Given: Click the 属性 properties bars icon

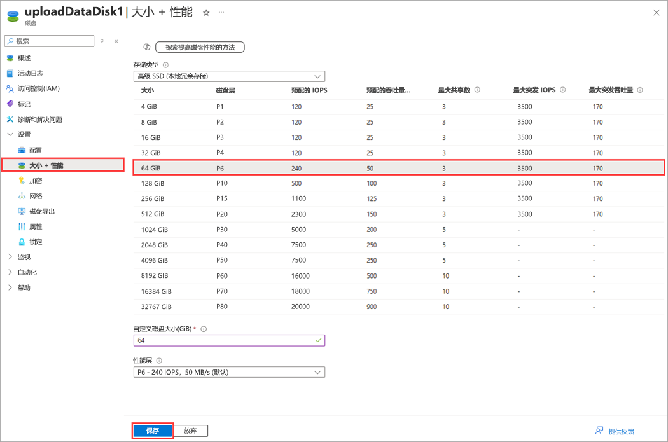Looking at the screenshot, I should [x=22, y=226].
